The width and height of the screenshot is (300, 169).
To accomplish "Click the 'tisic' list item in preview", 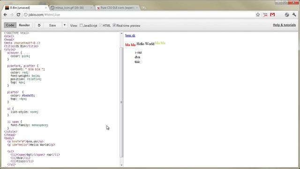I will (x=137, y=61).
